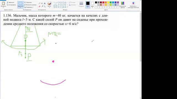
Task: Open the Контур outline dropdown
Action: tap(72, 2)
